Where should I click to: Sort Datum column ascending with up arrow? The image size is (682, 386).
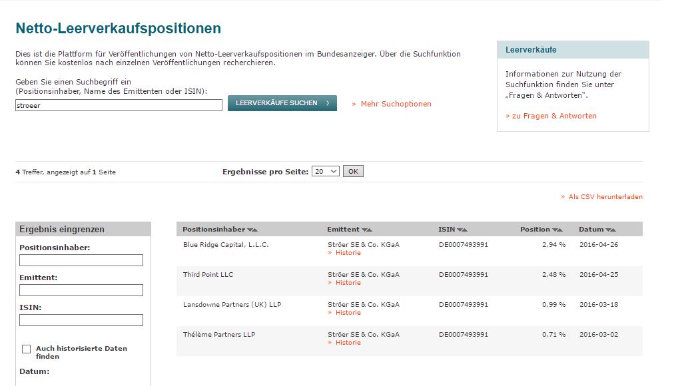coord(613,230)
